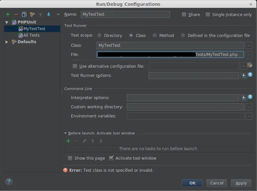Click the info icon beside Test Runner options

(x=250, y=75)
